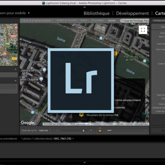The height and width of the screenshot is (165, 165).
Task: Collapse the top panel arrow
Action: click(x=85, y=7)
